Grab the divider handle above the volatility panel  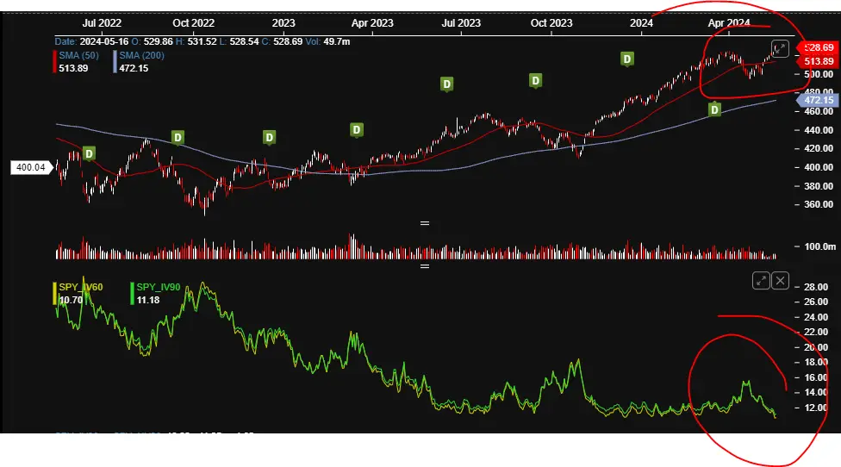(425, 266)
